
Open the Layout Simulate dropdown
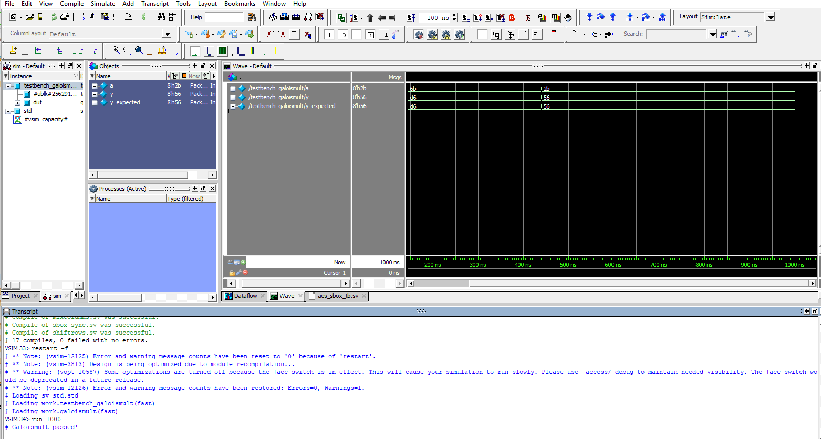770,17
